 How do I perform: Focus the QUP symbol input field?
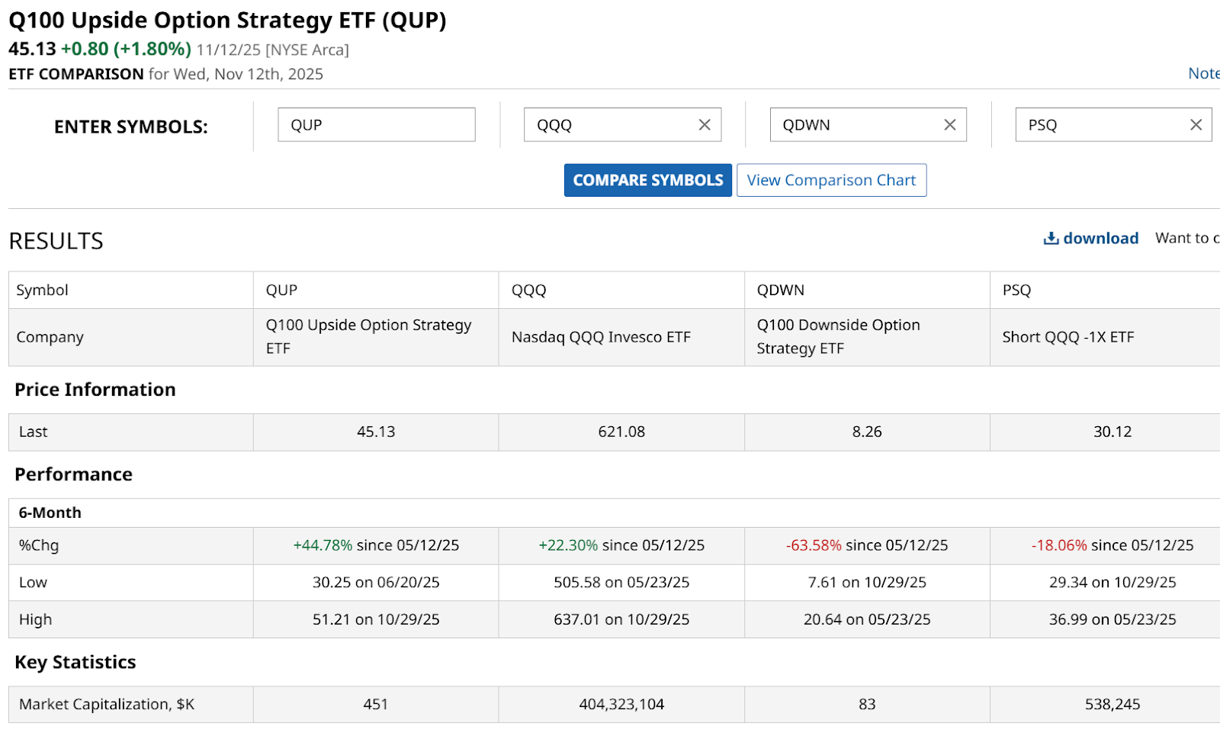coord(376,125)
